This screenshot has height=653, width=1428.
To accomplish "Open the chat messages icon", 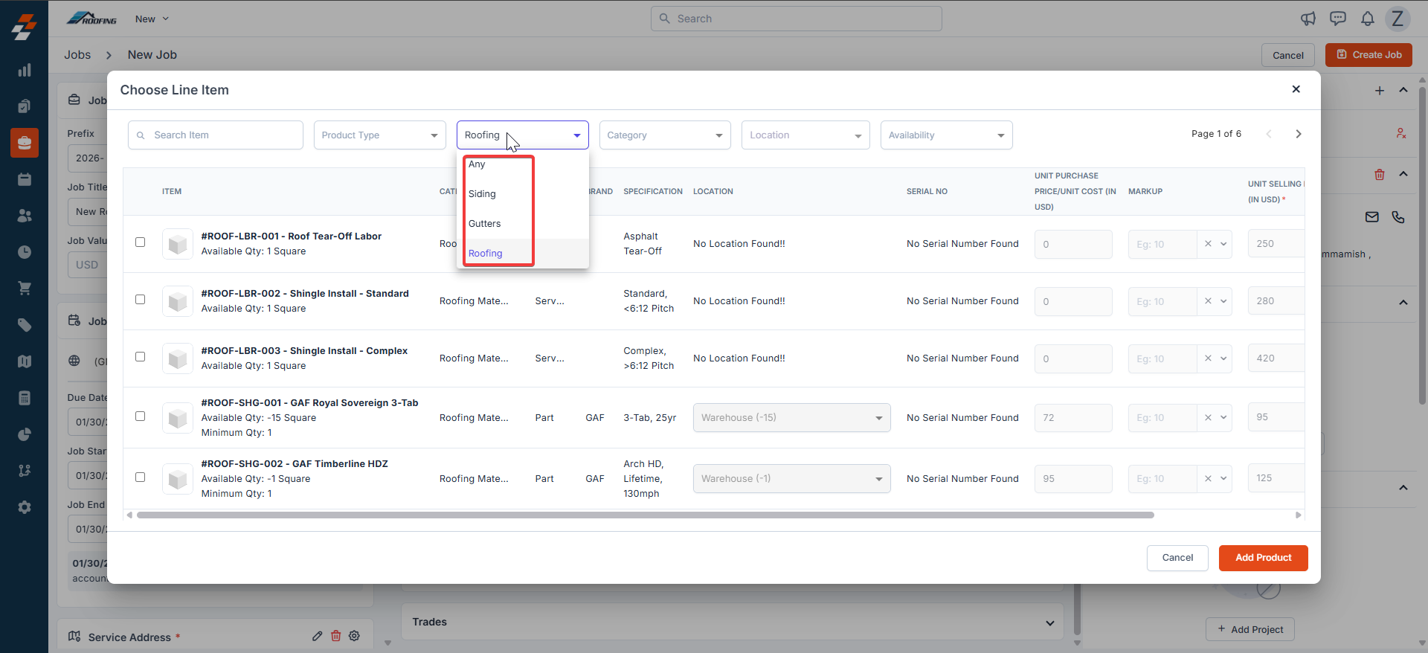I will (1338, 19).
